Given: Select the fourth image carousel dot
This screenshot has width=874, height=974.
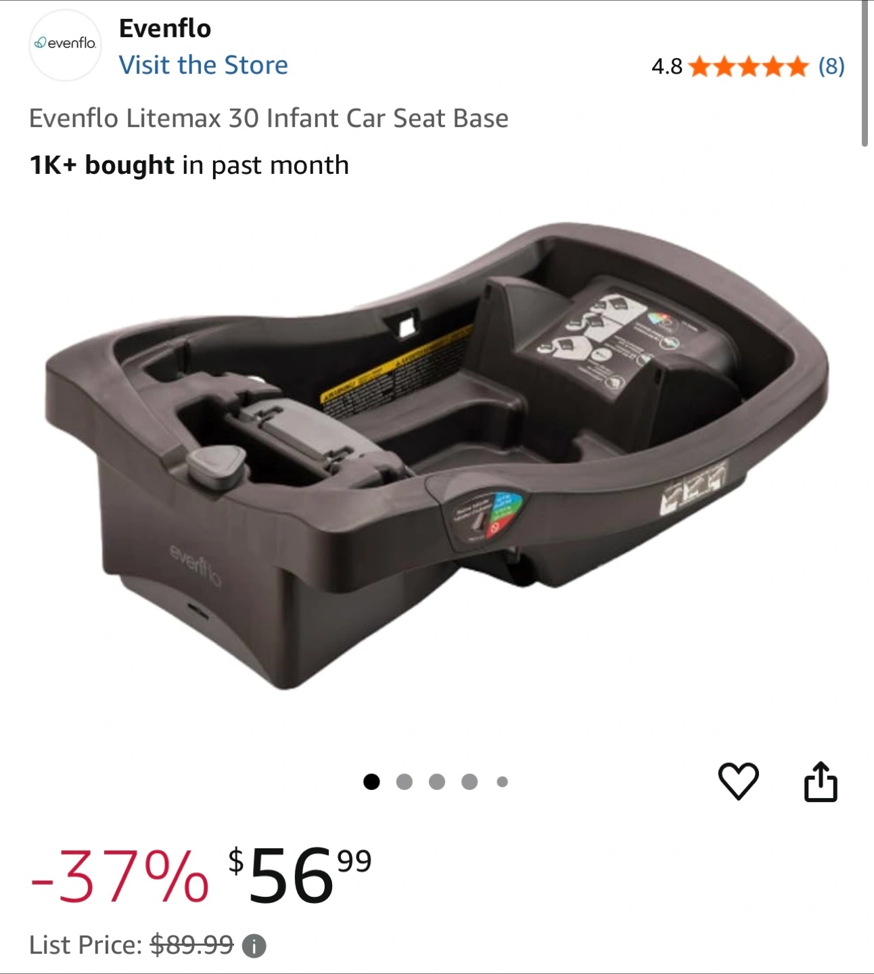Looking at the screenshot, I should click(469, 782).
